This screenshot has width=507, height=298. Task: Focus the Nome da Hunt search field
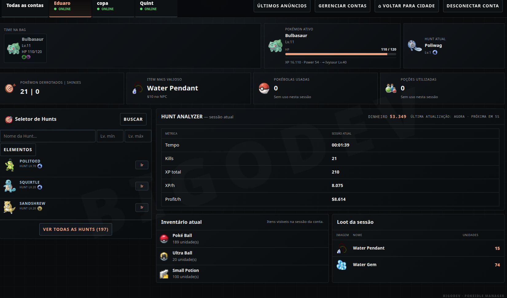[x=48, y=136]
